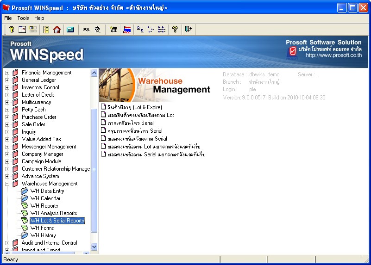
Task: Expand the Purchase Order tree node
Action: pyautogui.click(x=7, y=117)
